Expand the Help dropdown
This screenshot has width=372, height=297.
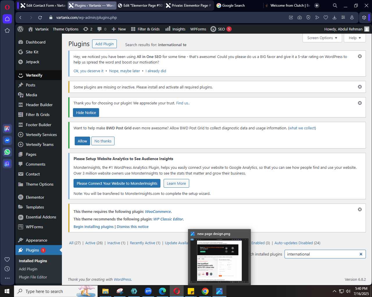tap(355, 38)
